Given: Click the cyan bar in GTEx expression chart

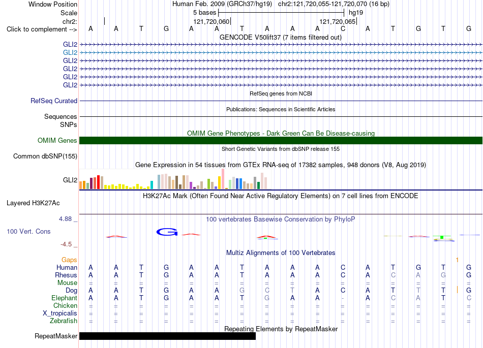Looking at the screenshot, I should (x=152, y=185).
